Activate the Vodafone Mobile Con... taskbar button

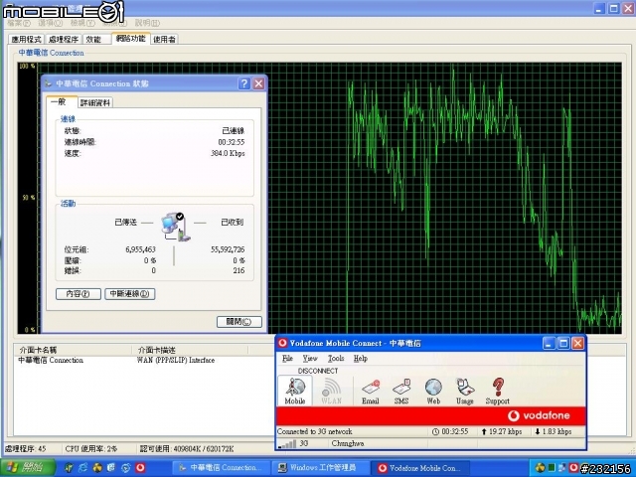coord(420,468)
